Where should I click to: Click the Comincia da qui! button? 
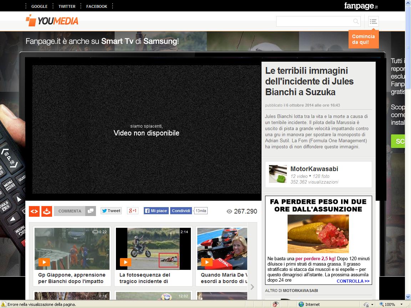pyautogui.click(x=364, y=39)
